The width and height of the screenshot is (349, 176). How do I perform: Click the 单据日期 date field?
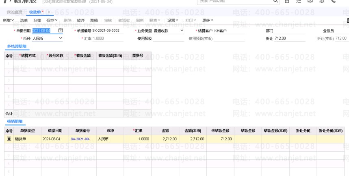[45, 31]
